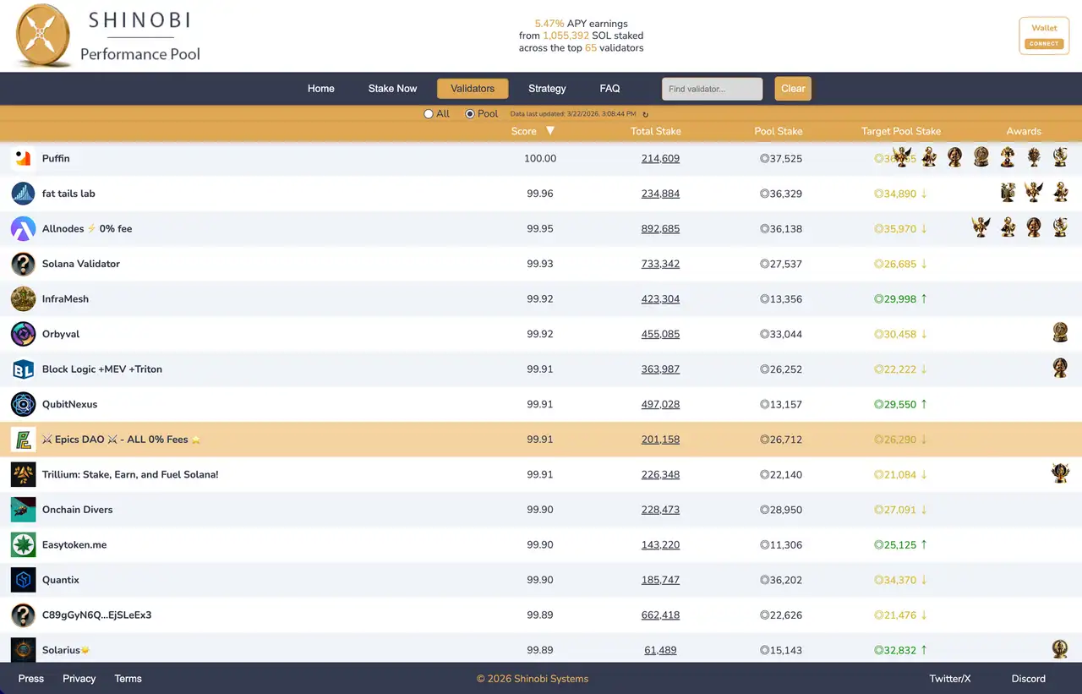
Task: Click the QubitNexus validator logo
Action: [23, 404]
